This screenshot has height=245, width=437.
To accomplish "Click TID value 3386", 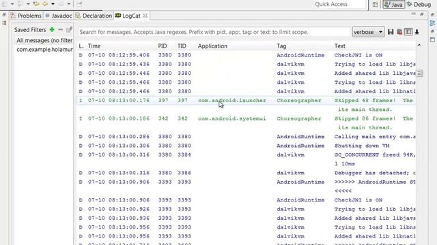I will coord(184,173).
